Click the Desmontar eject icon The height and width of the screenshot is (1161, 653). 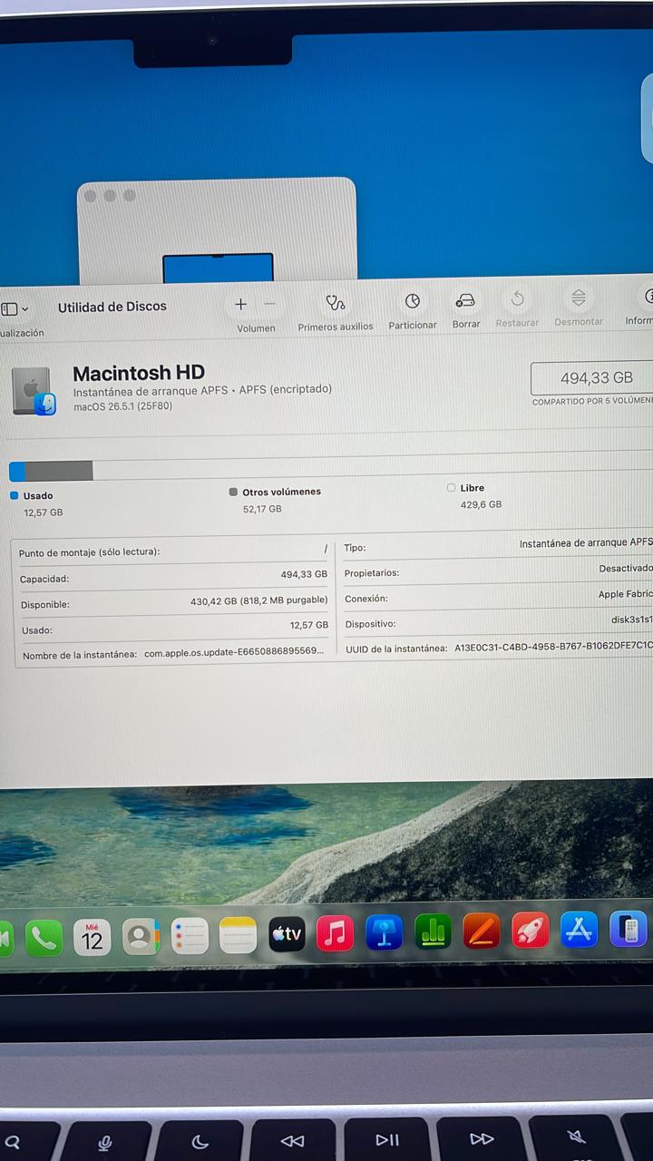[579, 298]
